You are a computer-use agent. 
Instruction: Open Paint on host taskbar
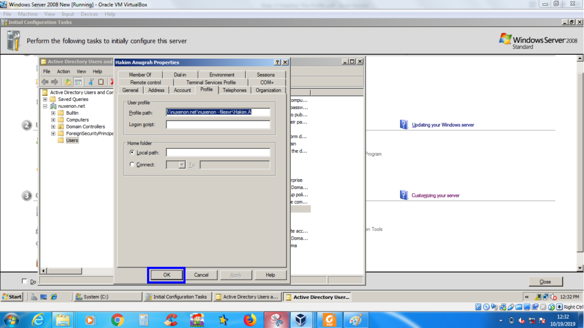pos(355,320)
